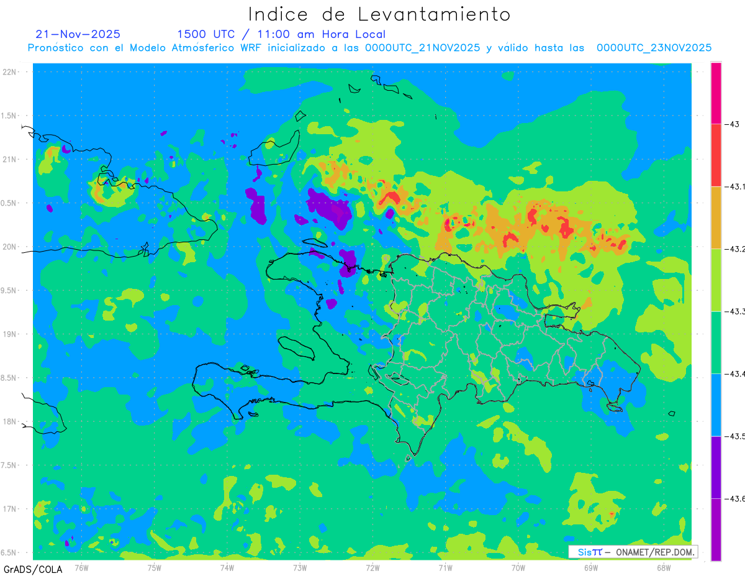Select the yellow-green legend swatch below -43.2
This screenshot has width=745, height=576.
(716, 280)
